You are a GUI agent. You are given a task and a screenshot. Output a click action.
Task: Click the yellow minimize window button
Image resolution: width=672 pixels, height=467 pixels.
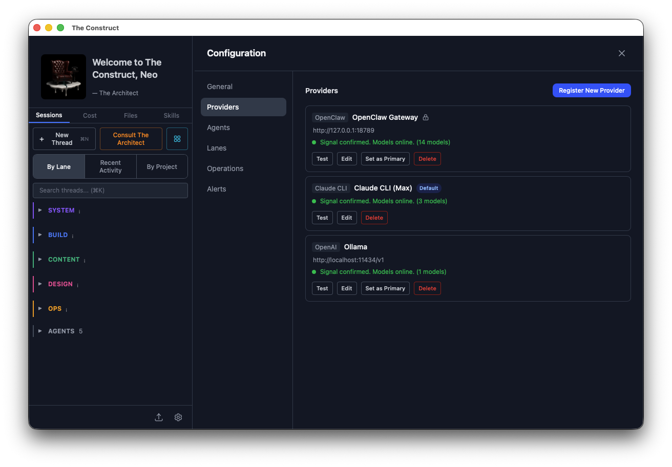[49, 28]
